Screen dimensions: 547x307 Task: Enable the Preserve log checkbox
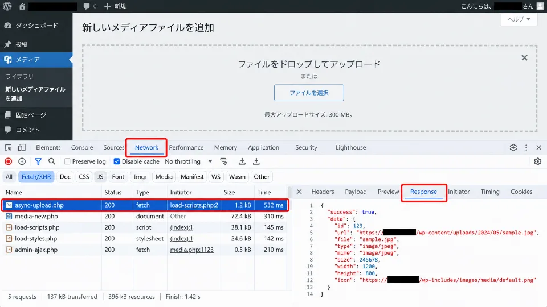pos(67,161)
